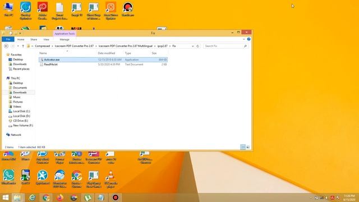
Task: Open the Customize Quick Access Toolbar dropdown
Action: pos(20,34)
